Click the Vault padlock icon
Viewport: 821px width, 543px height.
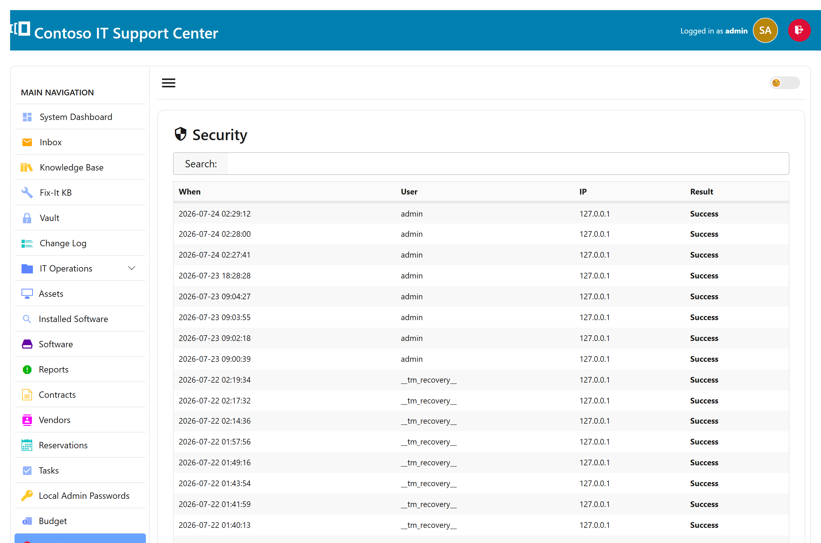[27, 218]
